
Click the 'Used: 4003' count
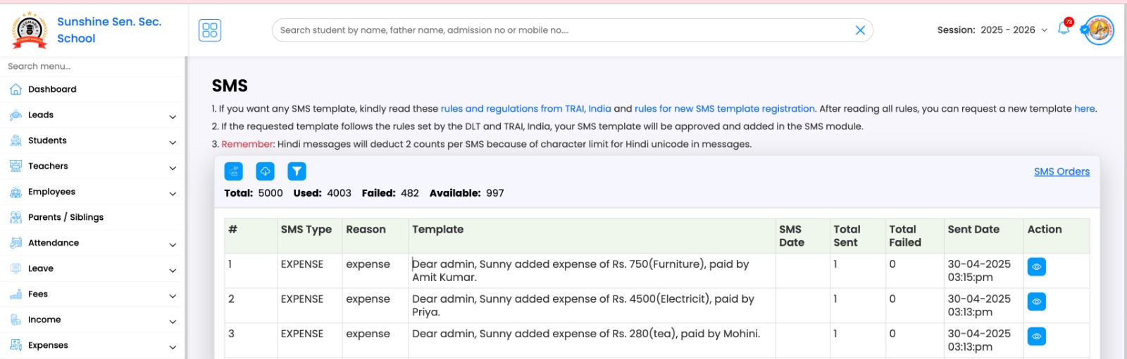coord(322,192)
